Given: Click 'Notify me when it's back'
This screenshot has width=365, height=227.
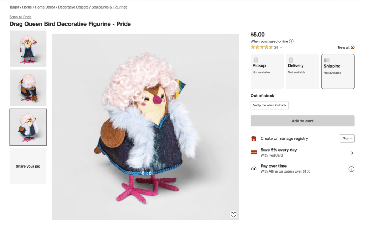Looking at the screenshot, I should [269, 105].
